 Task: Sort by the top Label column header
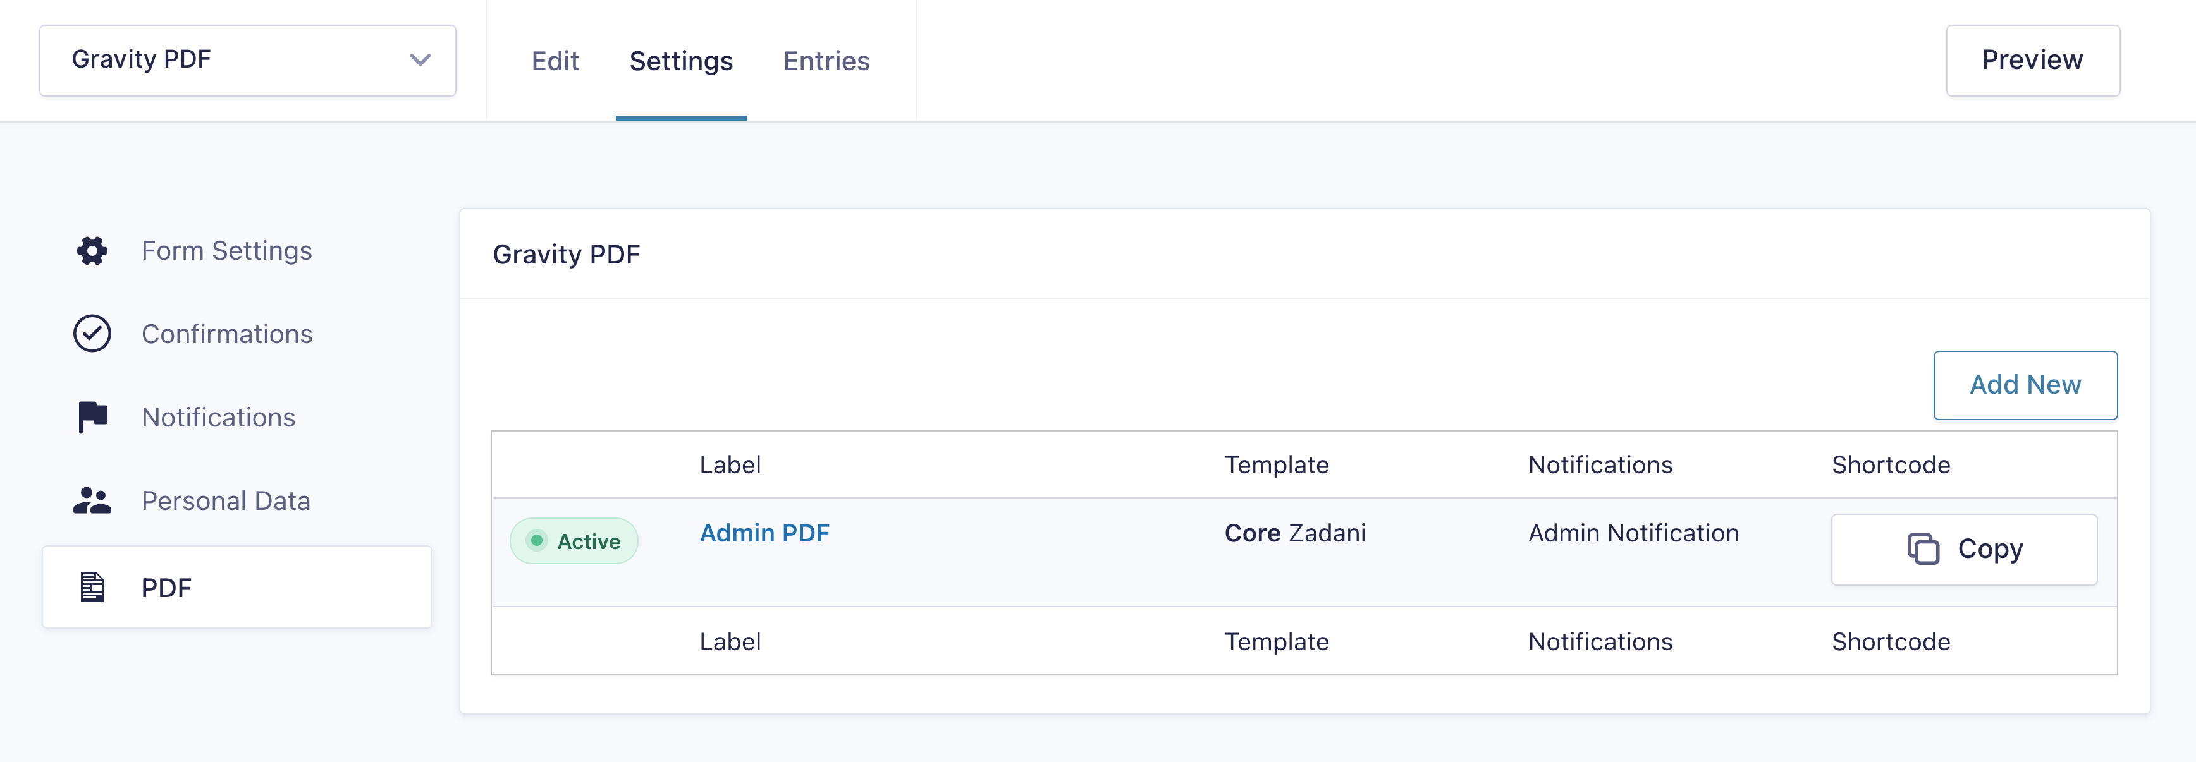pos(730,465)
